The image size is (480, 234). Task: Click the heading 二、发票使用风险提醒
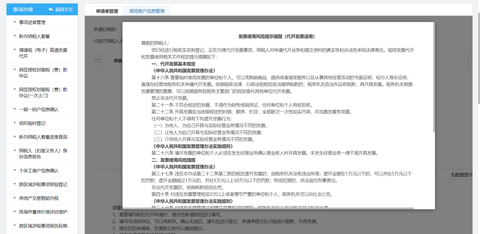[173, 160]
